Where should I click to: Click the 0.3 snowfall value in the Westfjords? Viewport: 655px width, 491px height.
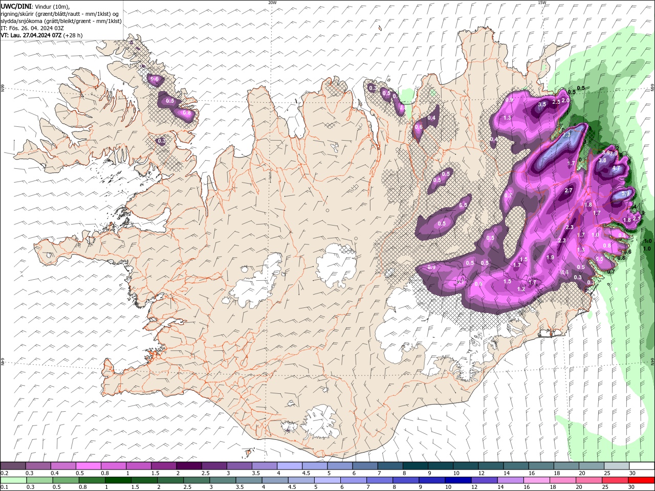pyautogui.click(x=161, y=141)
